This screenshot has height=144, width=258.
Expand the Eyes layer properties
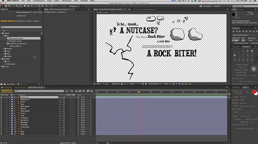point(10,104)
